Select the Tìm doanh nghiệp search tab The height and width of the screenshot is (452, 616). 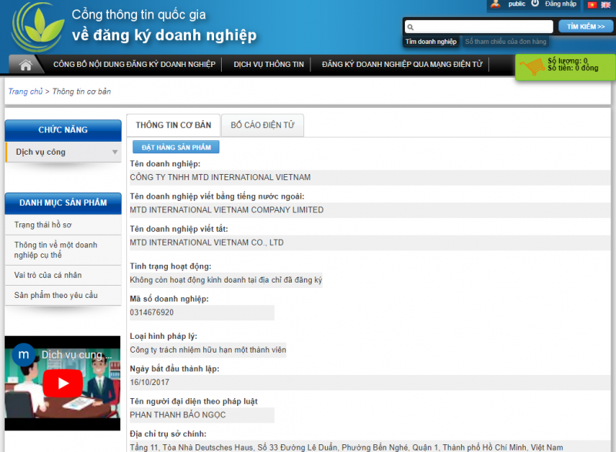431,42
